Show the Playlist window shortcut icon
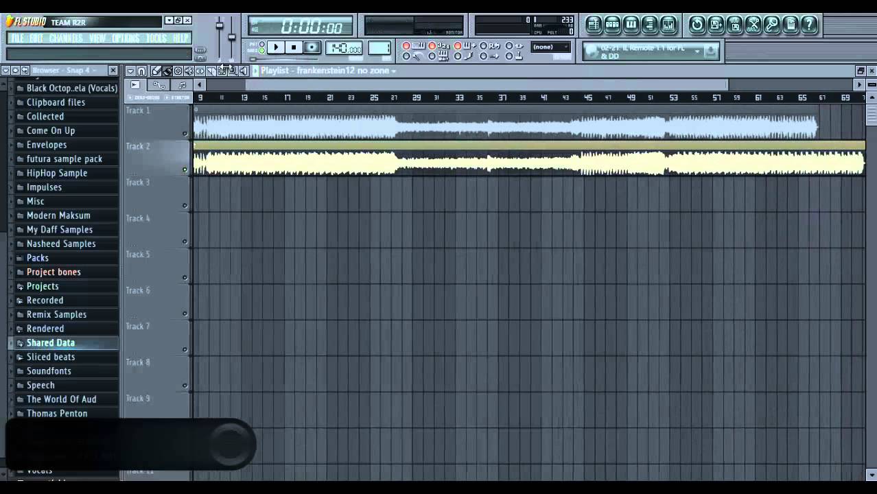Screen dimensions: 877x494 coord(594,25)
